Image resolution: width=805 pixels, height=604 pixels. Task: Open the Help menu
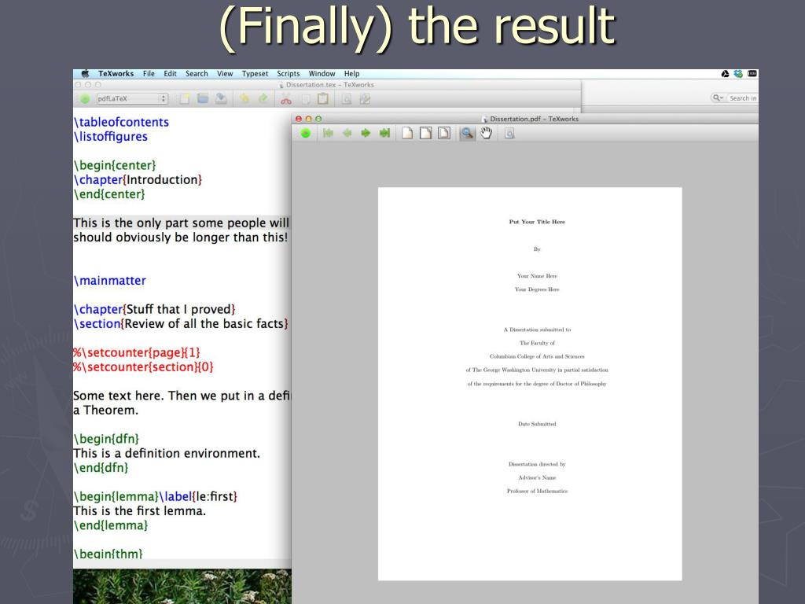[351, 73]
